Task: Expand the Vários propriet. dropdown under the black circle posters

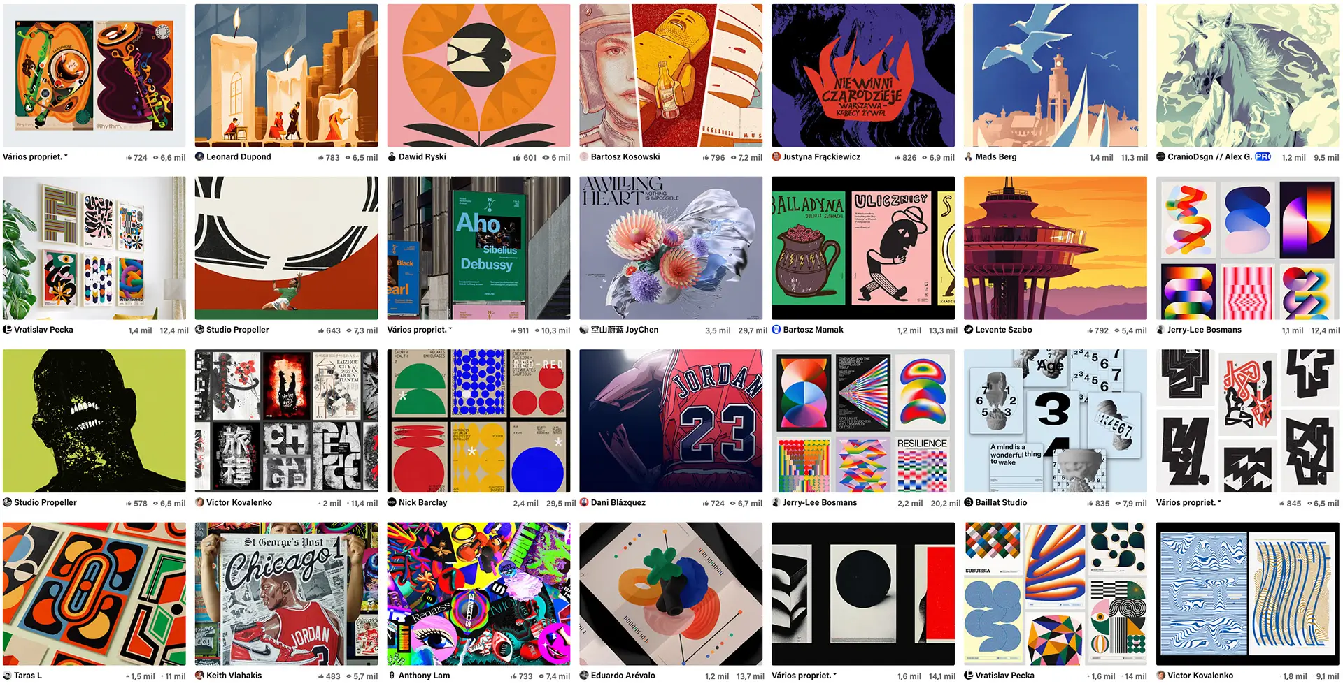Action: 804,676
